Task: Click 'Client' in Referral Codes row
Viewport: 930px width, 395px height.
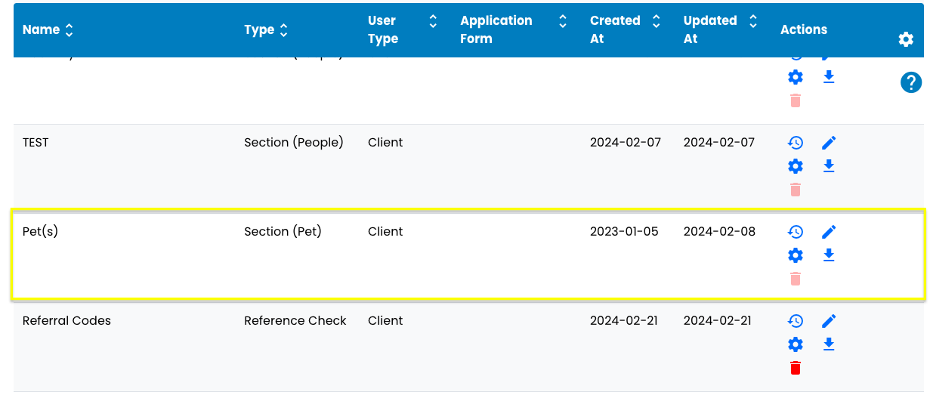Action: [x=385, y=320]
